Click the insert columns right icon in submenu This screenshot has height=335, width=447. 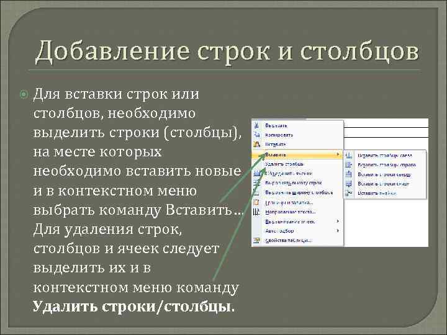349,164
